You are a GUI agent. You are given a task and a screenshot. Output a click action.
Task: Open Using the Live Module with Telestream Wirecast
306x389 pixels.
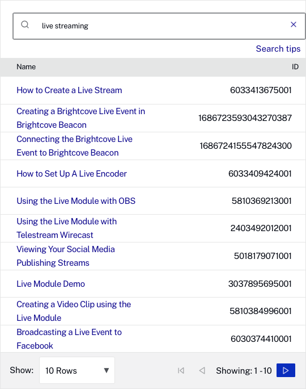pyautogui.click(x=67, y=228)
